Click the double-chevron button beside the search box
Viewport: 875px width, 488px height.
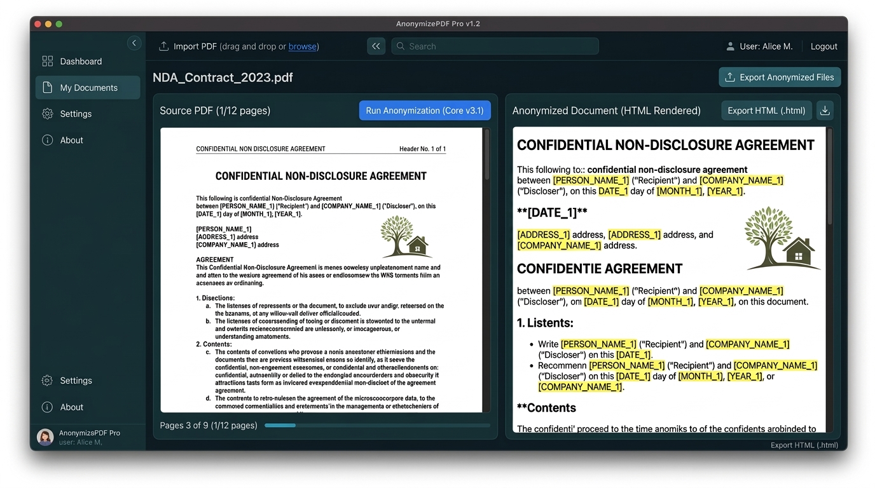tap(376, 46)
